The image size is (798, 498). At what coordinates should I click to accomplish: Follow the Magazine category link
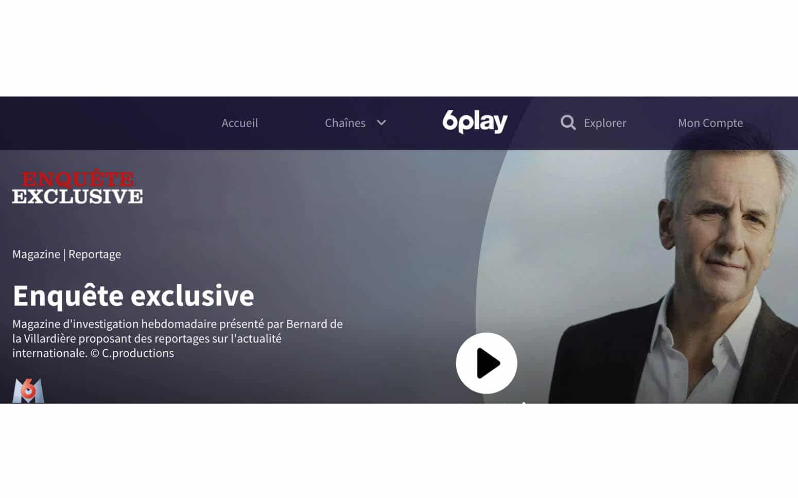coord(36,254)
